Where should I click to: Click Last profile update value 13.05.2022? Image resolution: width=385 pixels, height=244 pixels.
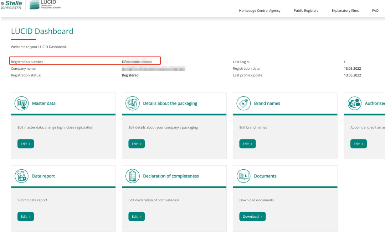coord(352,75)
